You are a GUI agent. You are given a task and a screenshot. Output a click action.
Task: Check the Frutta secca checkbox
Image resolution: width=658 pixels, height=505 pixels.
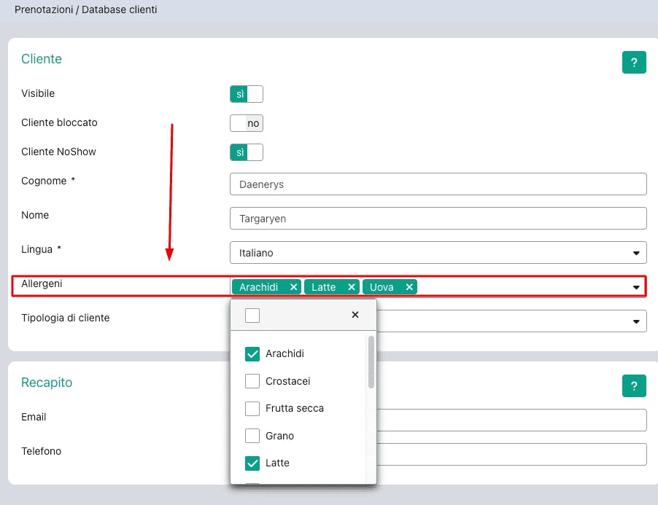point(252,408)
